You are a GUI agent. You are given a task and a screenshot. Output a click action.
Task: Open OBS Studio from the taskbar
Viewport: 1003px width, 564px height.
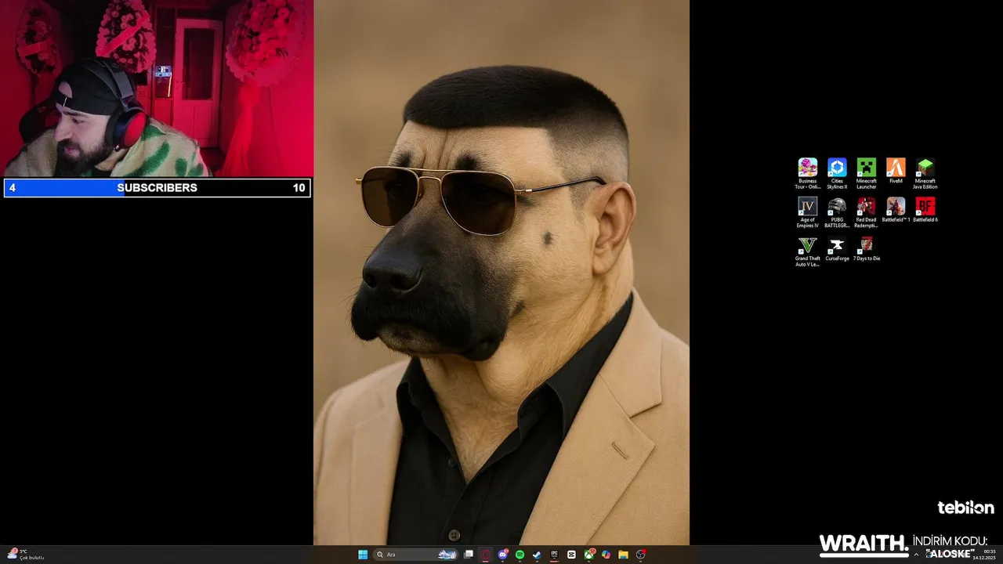pos(641,555)
